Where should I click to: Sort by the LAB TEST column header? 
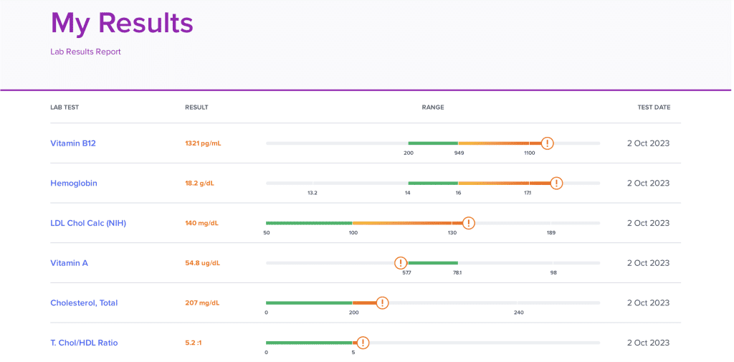[65, 108]
